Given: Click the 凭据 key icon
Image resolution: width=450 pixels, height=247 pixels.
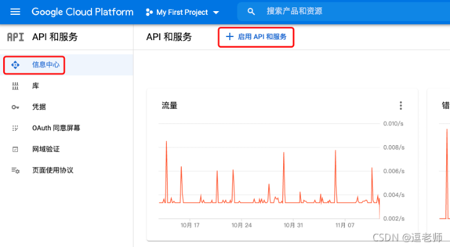Looking at the screenshot, I should (15, 107).
